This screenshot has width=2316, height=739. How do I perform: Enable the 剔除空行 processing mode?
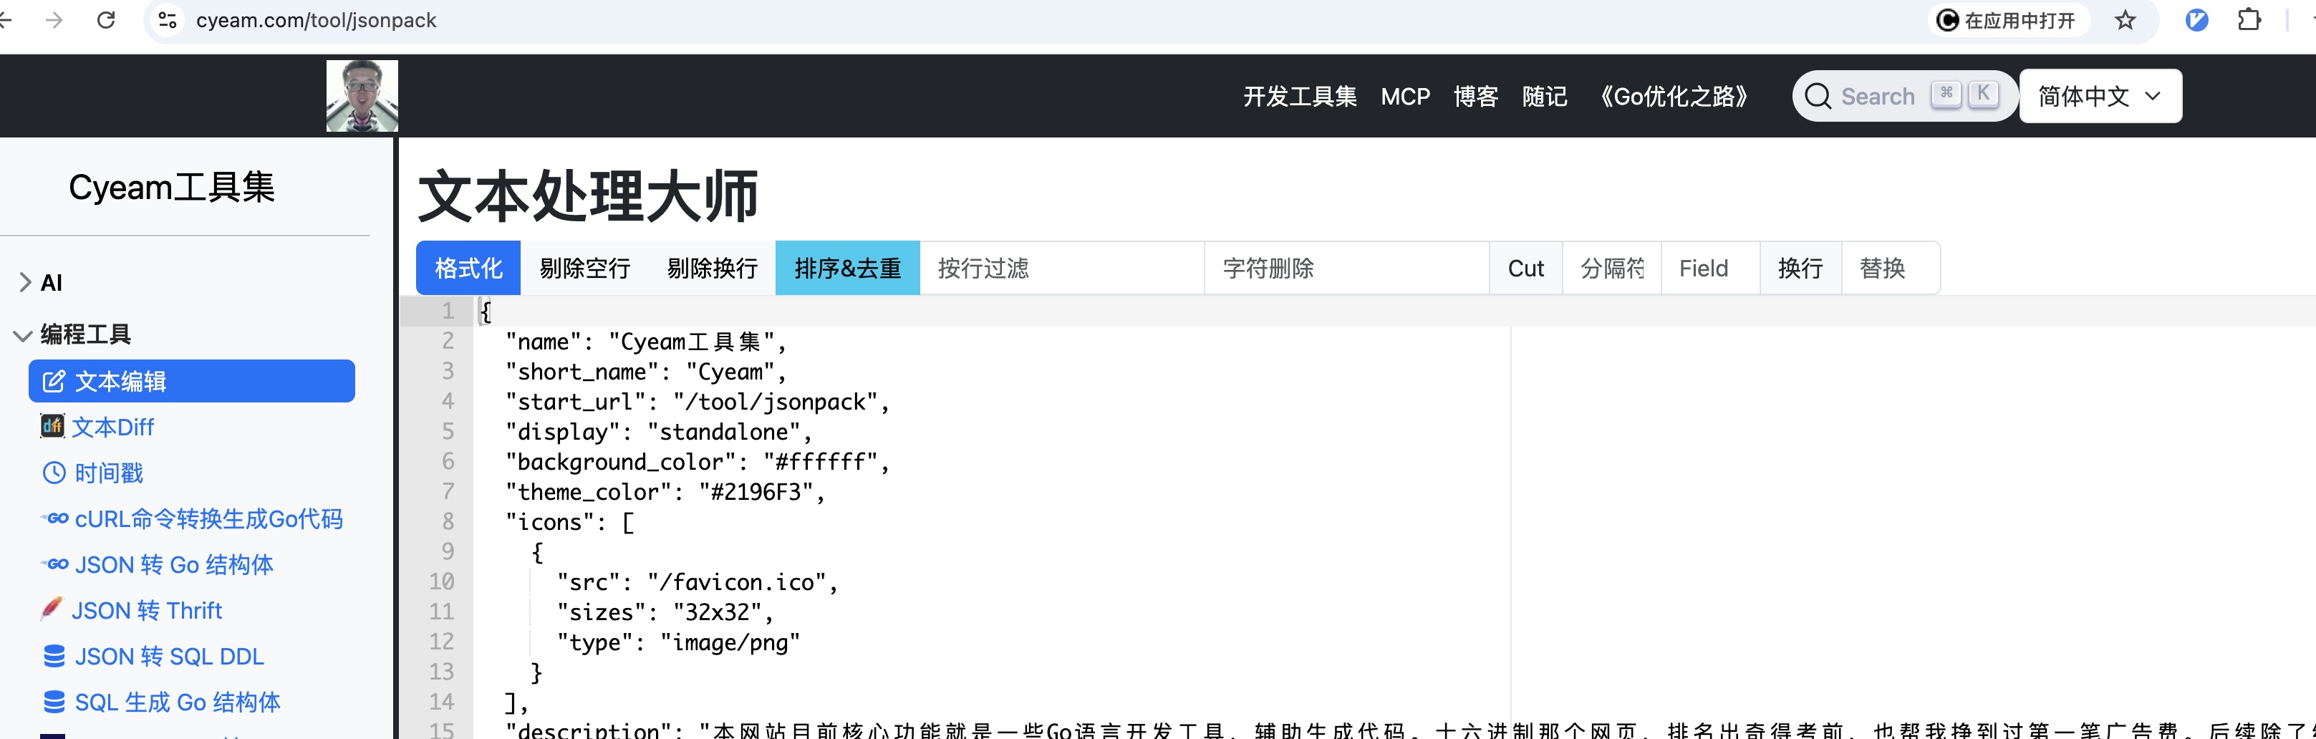(584, 267)
